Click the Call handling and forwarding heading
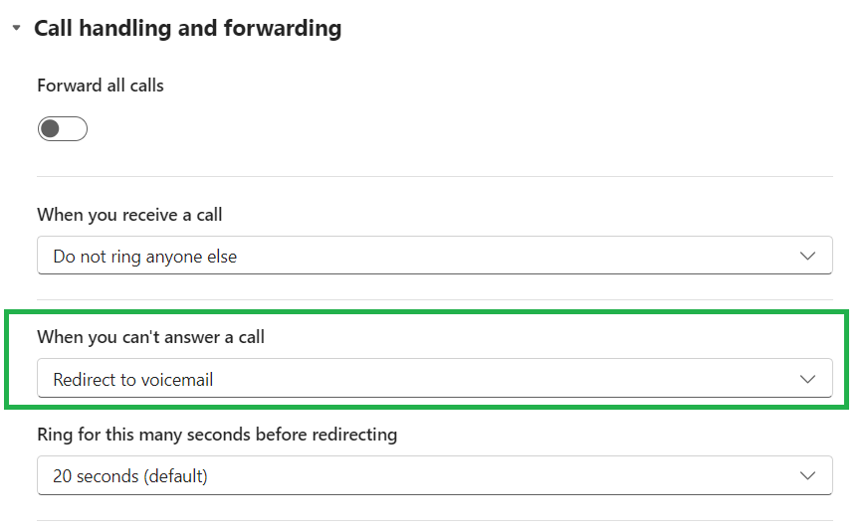This screenshot has height=531, width=866. pos(187,29)
